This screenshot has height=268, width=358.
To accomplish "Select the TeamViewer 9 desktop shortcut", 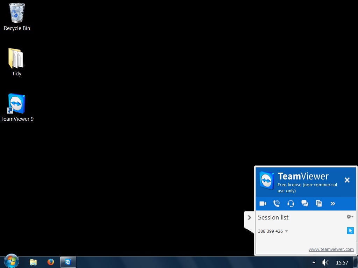I will point(17,107).
